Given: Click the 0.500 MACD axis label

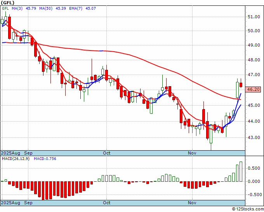Looking at the screenshot, I should point(254,168).
